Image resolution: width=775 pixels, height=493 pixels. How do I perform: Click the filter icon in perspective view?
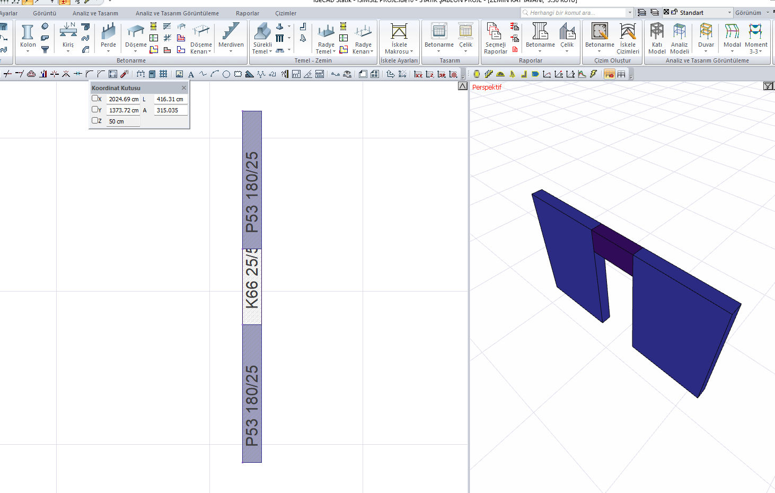click(x=768, y=86)
